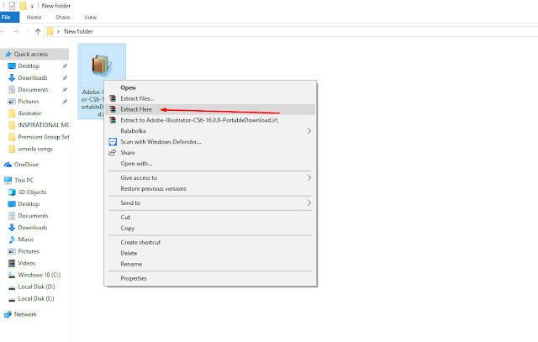Expand the Give access to submenu arrow
The image size is (538, 342).
[309, 177]
